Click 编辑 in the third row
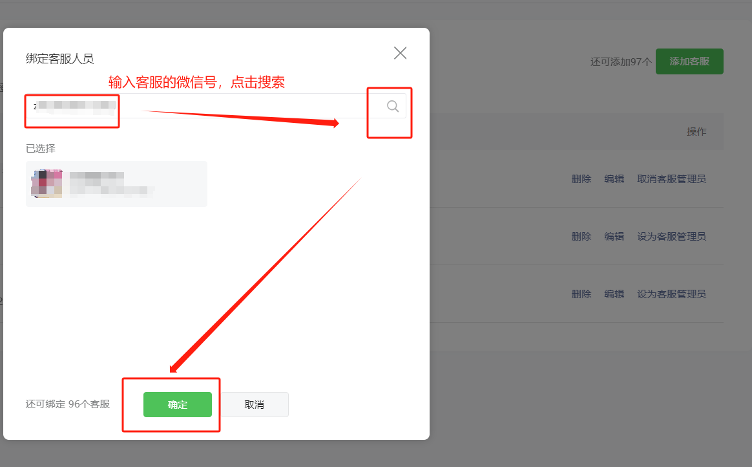The height and width of the screenshot is (467, 752). (x=614, y=294)
